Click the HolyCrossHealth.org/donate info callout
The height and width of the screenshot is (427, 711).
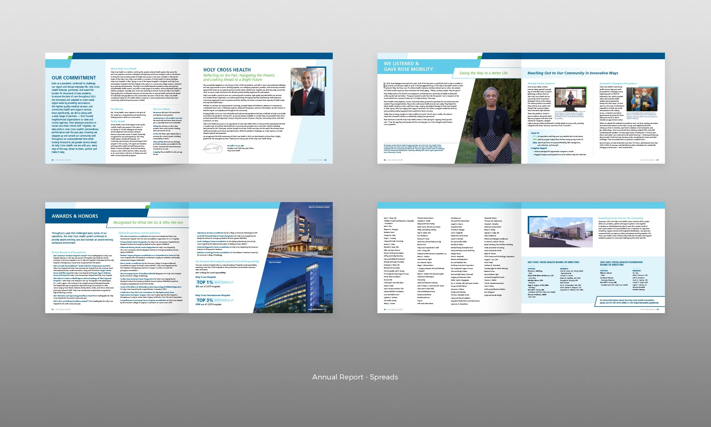629,301
